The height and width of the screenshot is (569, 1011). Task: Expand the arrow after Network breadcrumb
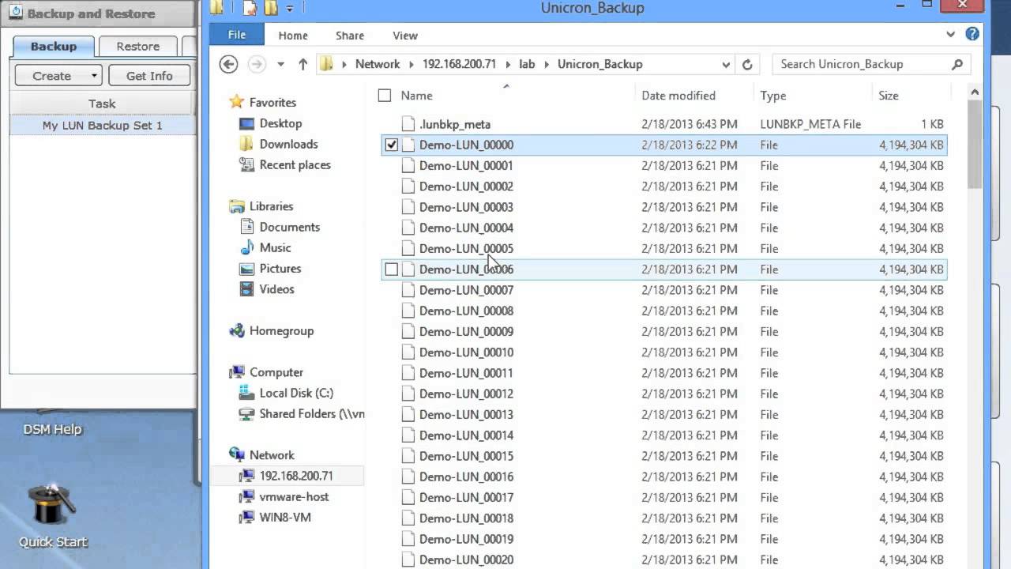click(411, 65)
